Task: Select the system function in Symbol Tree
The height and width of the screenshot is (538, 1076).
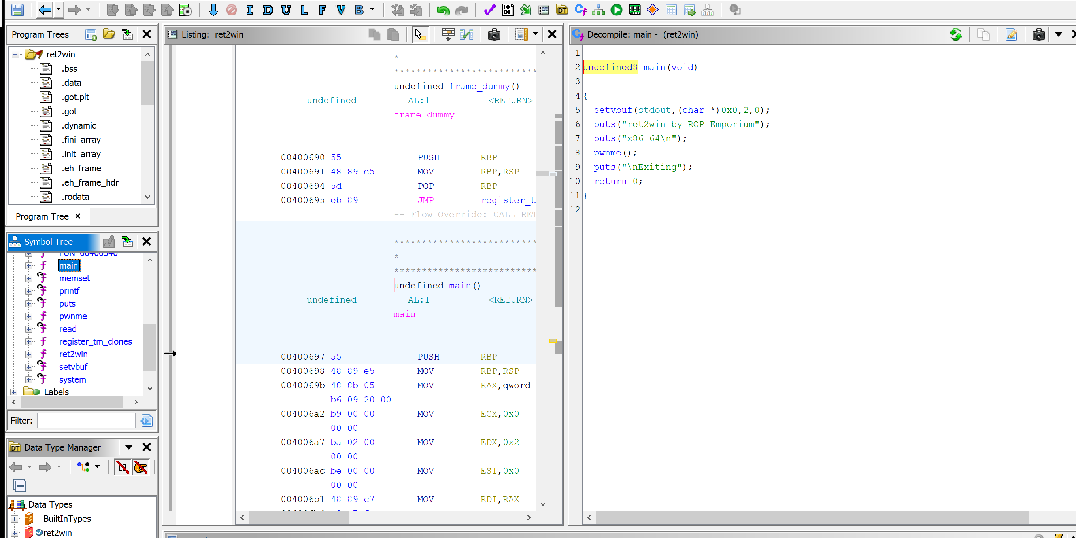Action: [x=73, y=380]
